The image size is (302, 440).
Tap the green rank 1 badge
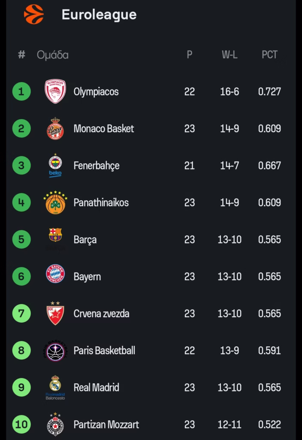click(21, 91)
